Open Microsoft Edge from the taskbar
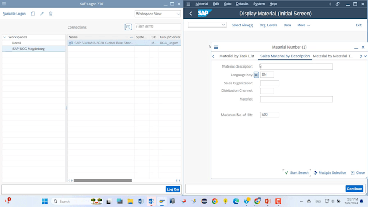368x207 pixels. coord(236,202)
